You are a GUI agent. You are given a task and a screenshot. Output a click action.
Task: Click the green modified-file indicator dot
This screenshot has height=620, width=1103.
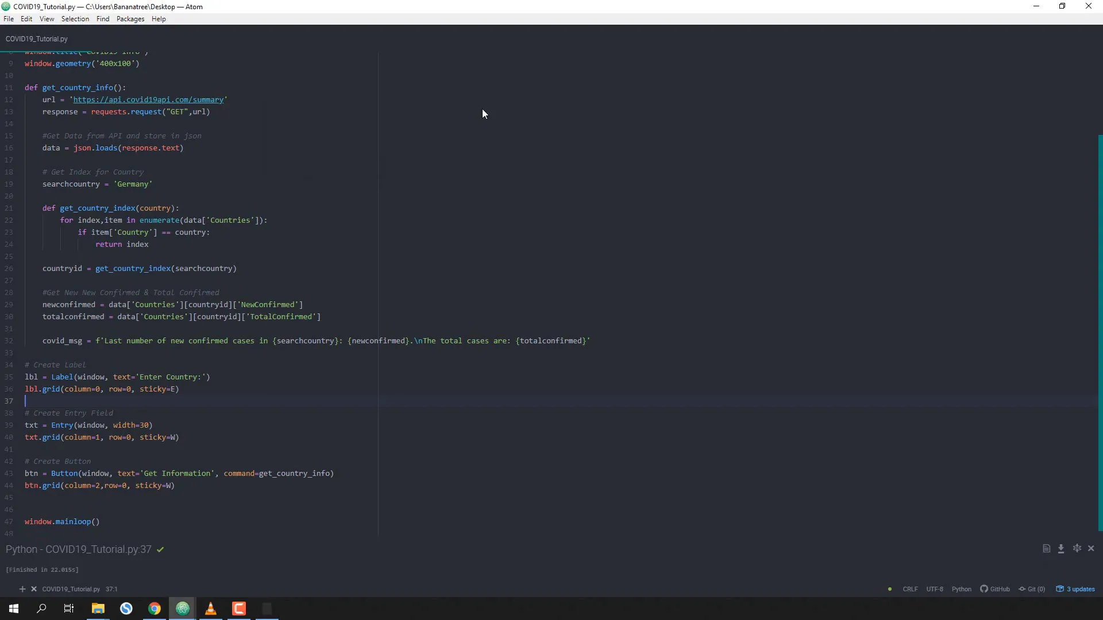[x=889, y=590]
